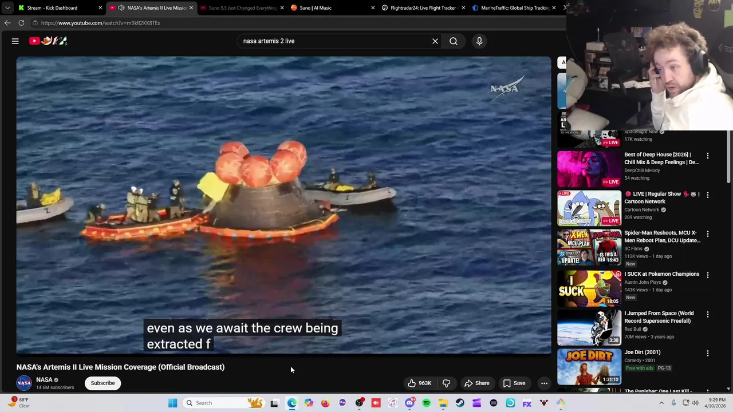
Task: Click the NASA live video player
Action: [283, 205]
